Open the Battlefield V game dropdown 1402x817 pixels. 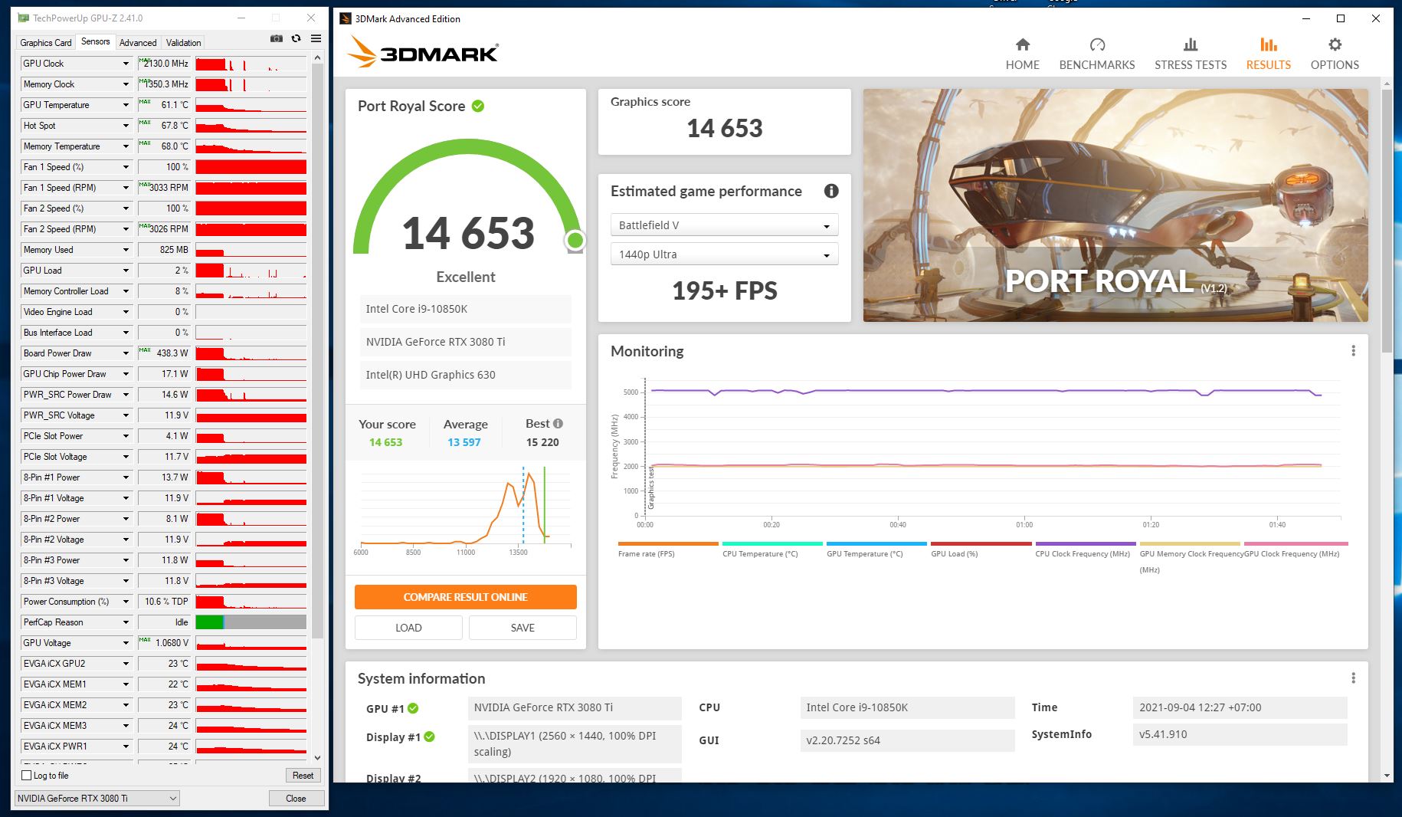point(724,225)
